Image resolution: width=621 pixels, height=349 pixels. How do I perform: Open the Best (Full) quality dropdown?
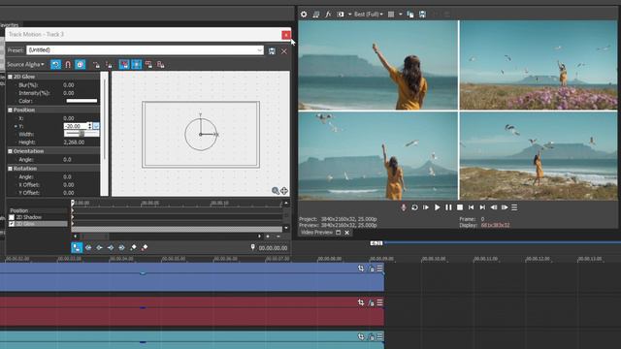click(x=369, y=15)
